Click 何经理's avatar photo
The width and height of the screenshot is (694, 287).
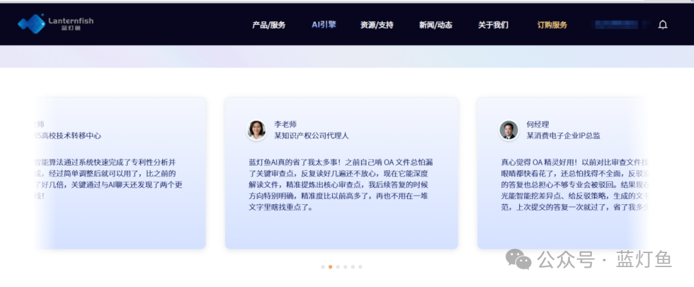pos(508,130)
